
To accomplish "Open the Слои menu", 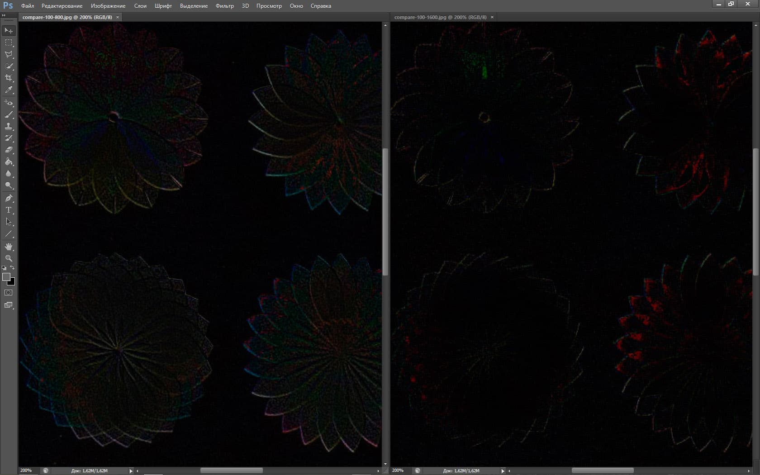I will 140,6.
